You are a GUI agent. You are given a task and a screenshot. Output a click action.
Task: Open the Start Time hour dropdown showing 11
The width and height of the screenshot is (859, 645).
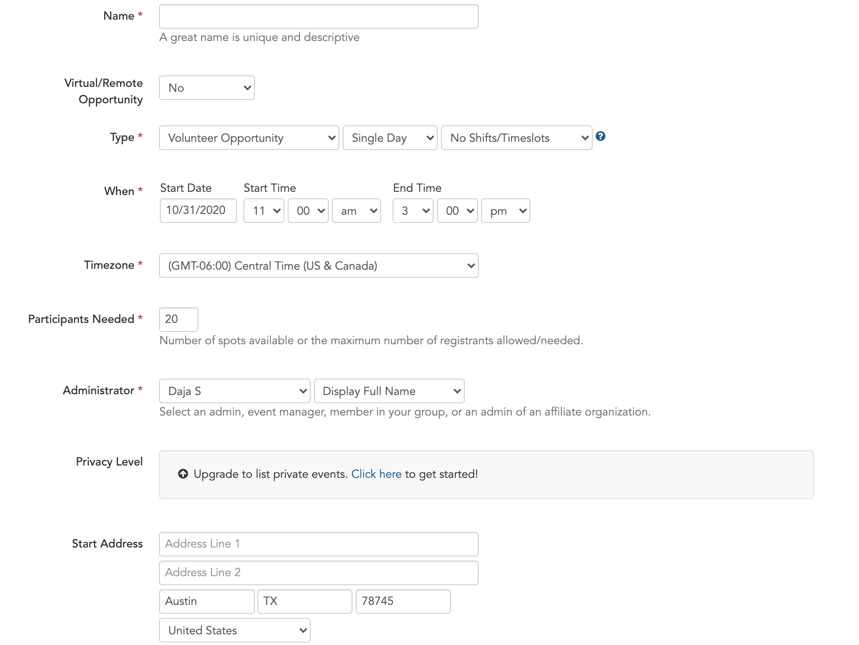[x=264, y=211]
